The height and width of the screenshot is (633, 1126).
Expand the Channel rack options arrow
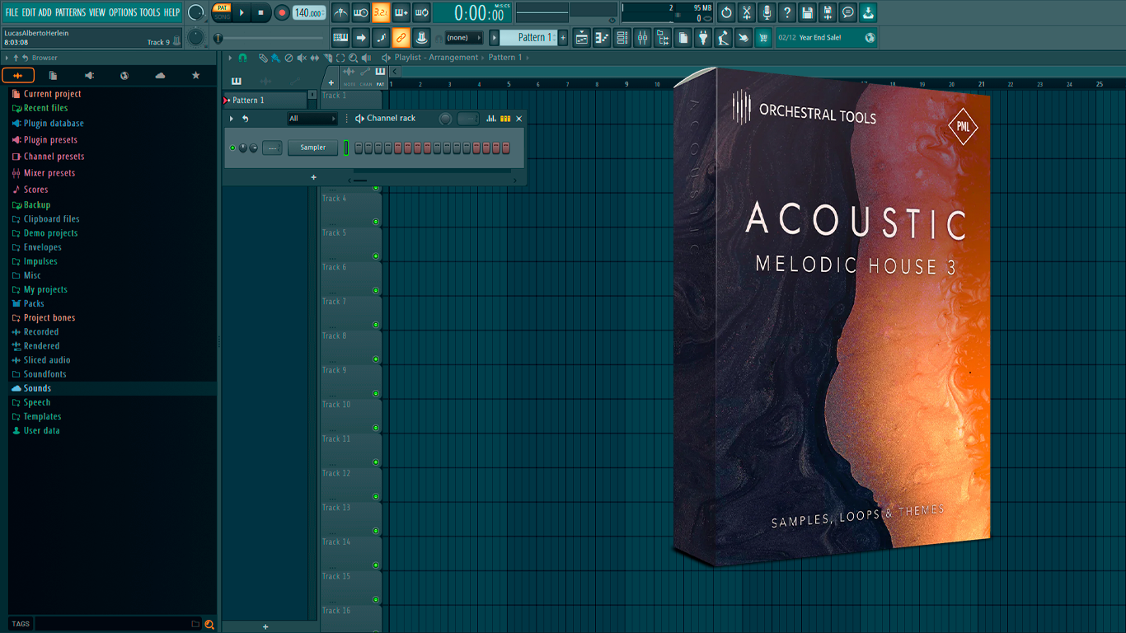click(x=232, y=119)
